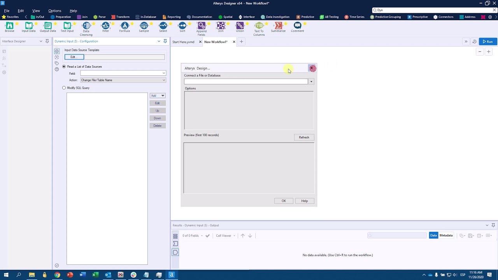The height and width of the screenshot is (280, 498).
Task: Toggle Metadata view in Results panel
Action: coord(446,235)
